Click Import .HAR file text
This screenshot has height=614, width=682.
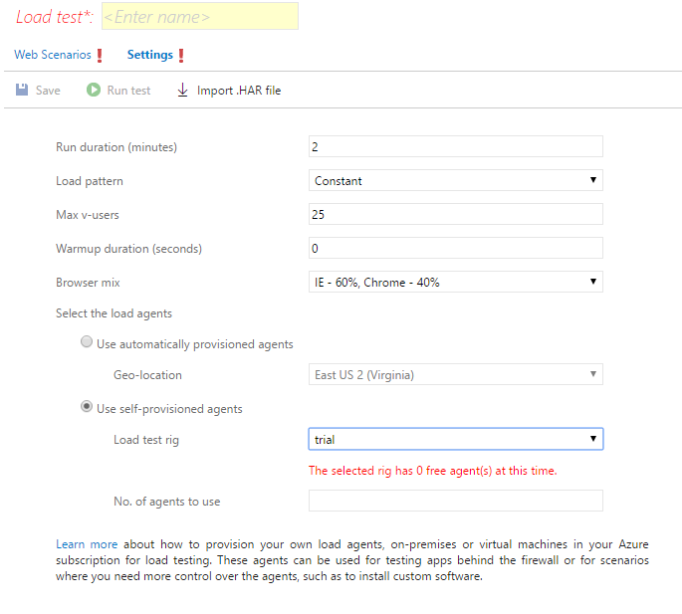click(239, 91)
